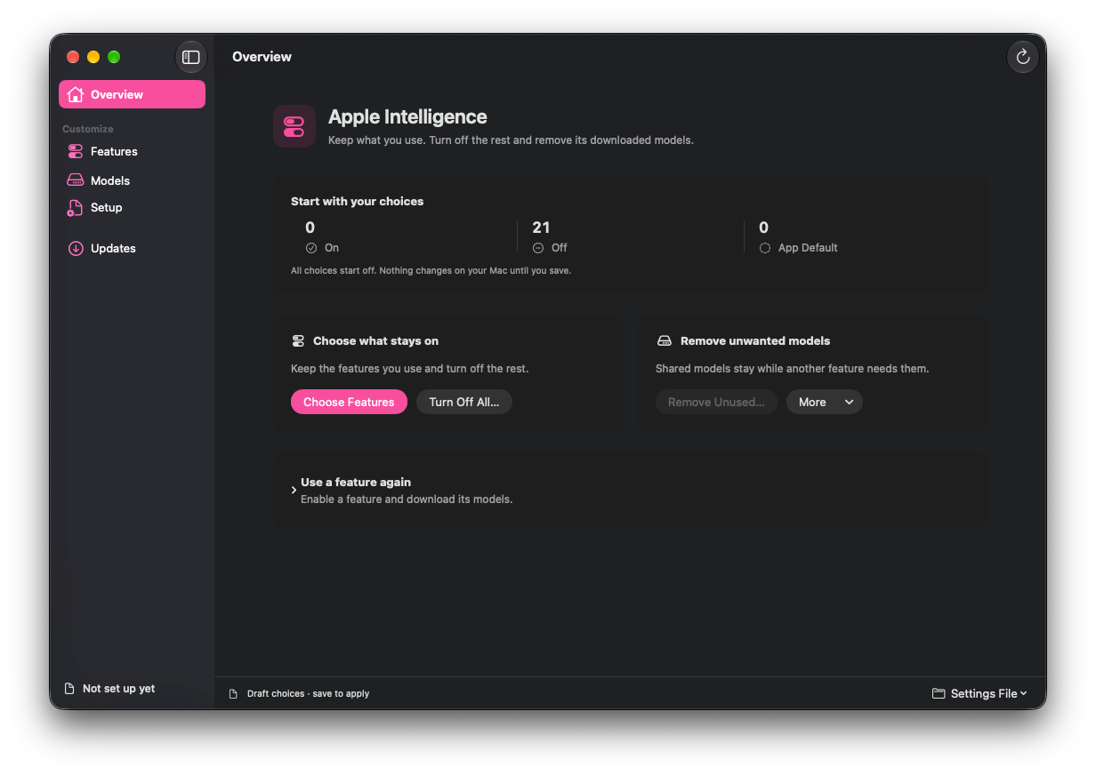The width and height of the screenshot is (1096, 775).
Task: Click the Choose Features button
Action: pyautogui.click(x=349, y=402)
